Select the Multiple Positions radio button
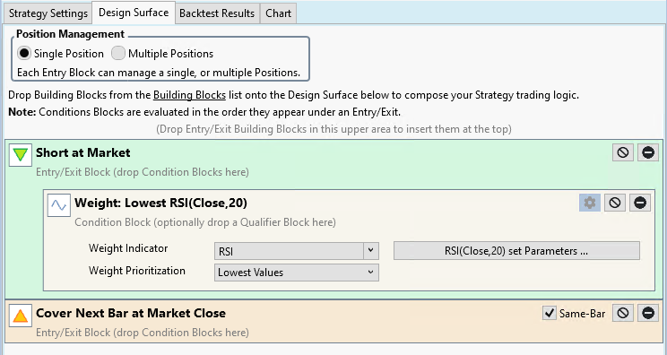 [118, 53]
